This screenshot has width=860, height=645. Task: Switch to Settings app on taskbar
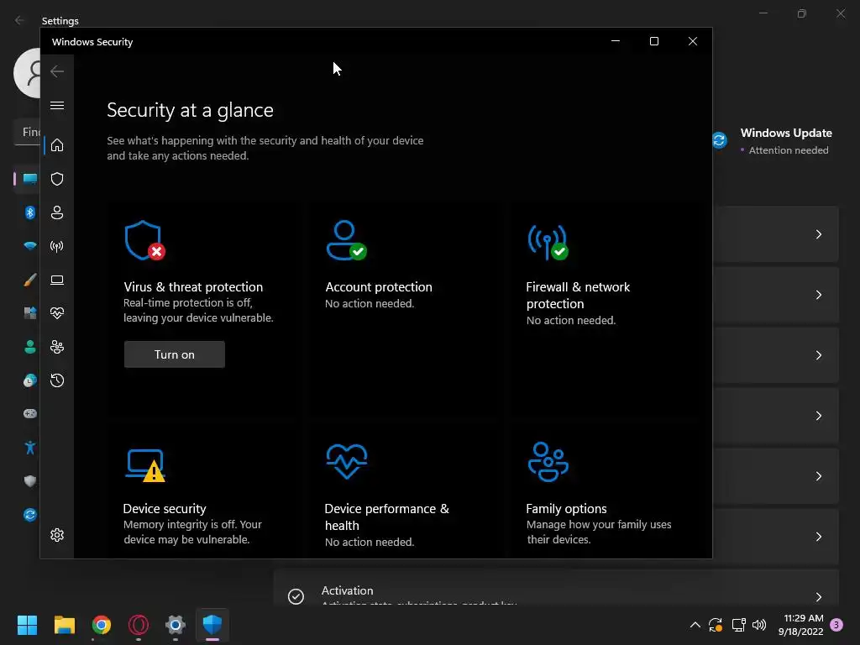click(x=176, y=625)
